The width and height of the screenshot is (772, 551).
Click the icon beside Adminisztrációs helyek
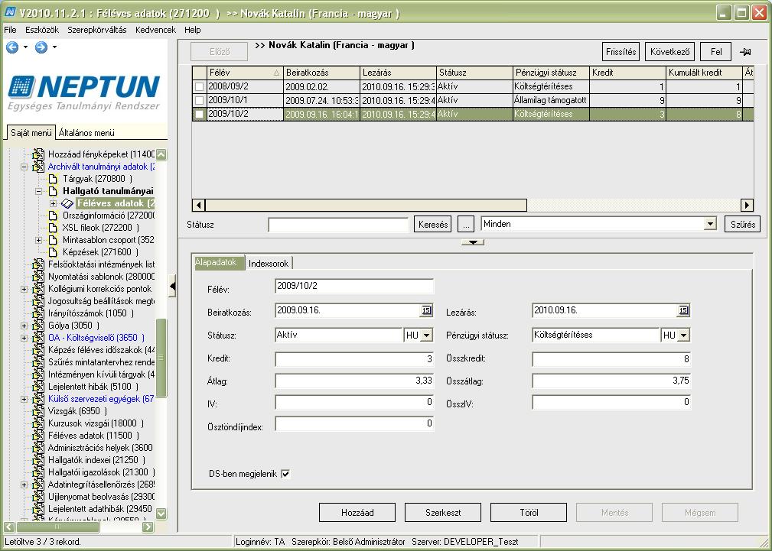click(38, 447)
